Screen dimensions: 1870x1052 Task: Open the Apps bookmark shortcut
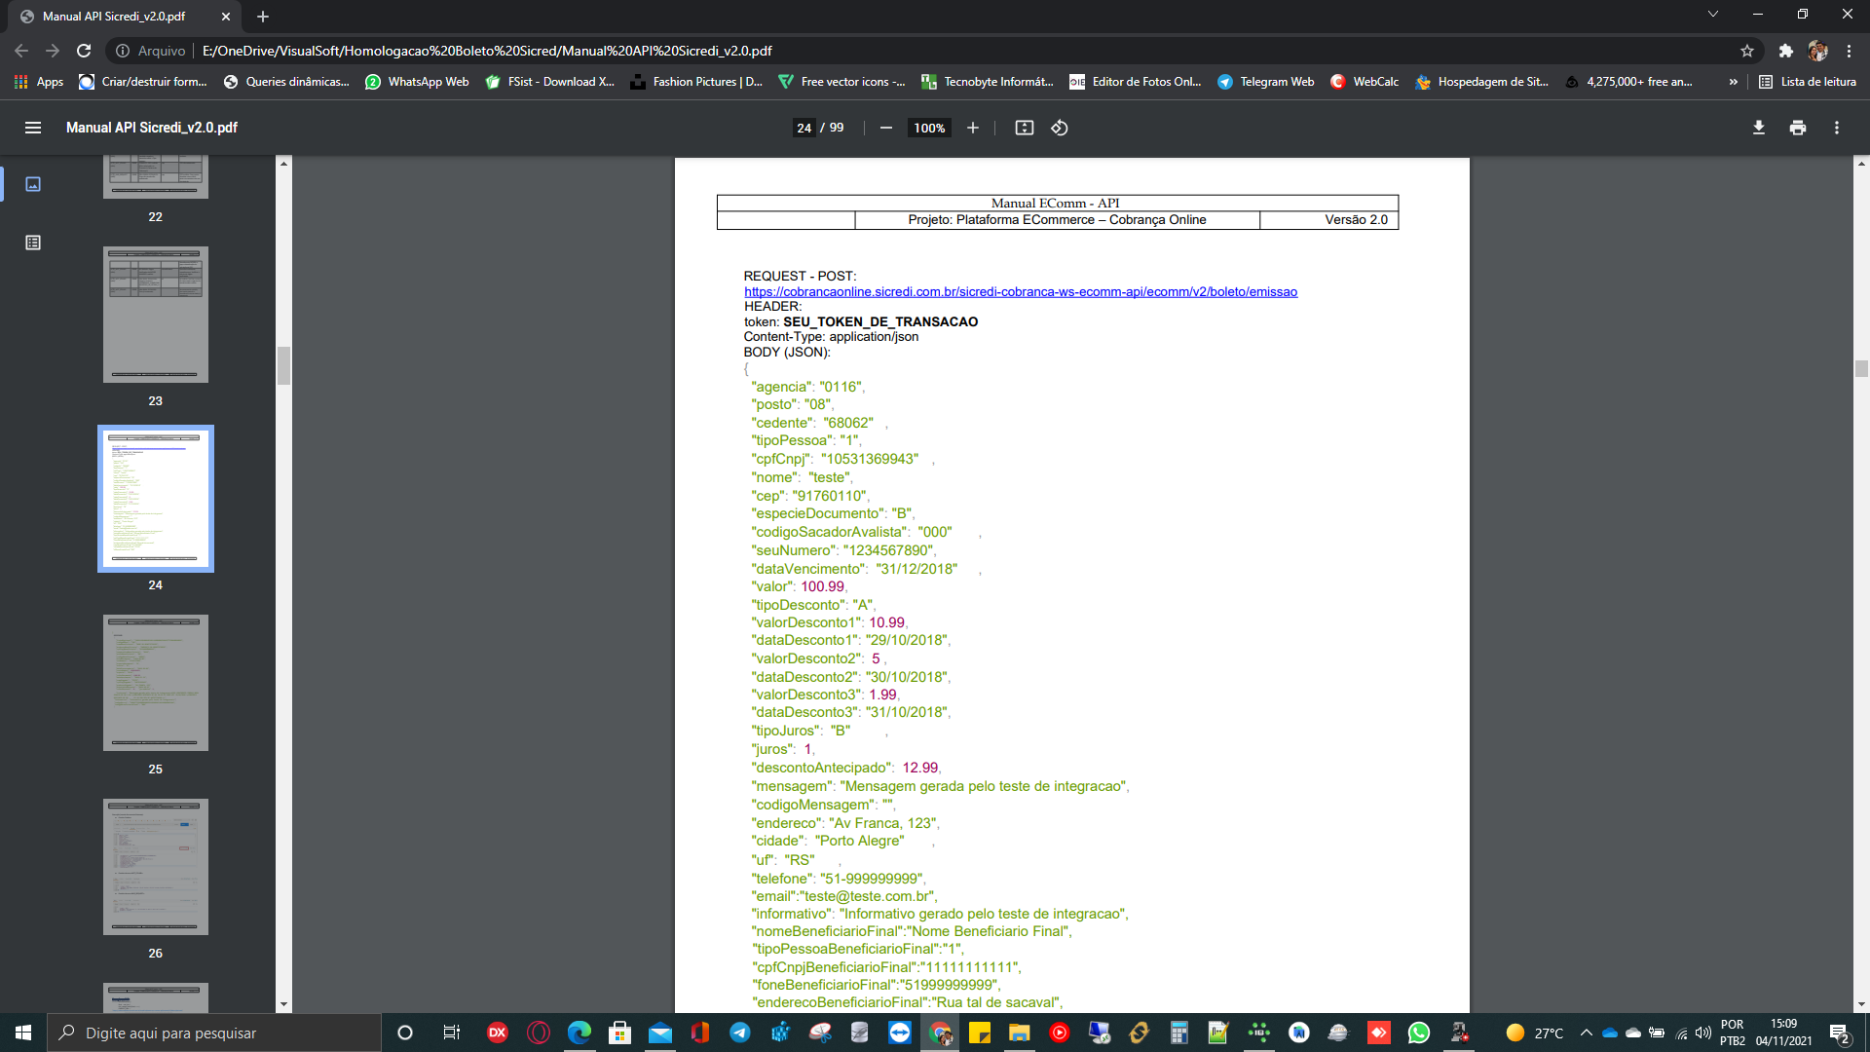(39, 82)
